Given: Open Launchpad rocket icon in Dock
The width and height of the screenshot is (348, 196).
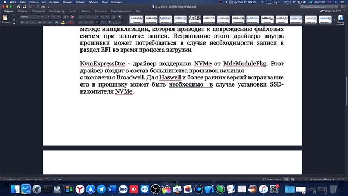Looking at the screenshot, I should 36,189.
